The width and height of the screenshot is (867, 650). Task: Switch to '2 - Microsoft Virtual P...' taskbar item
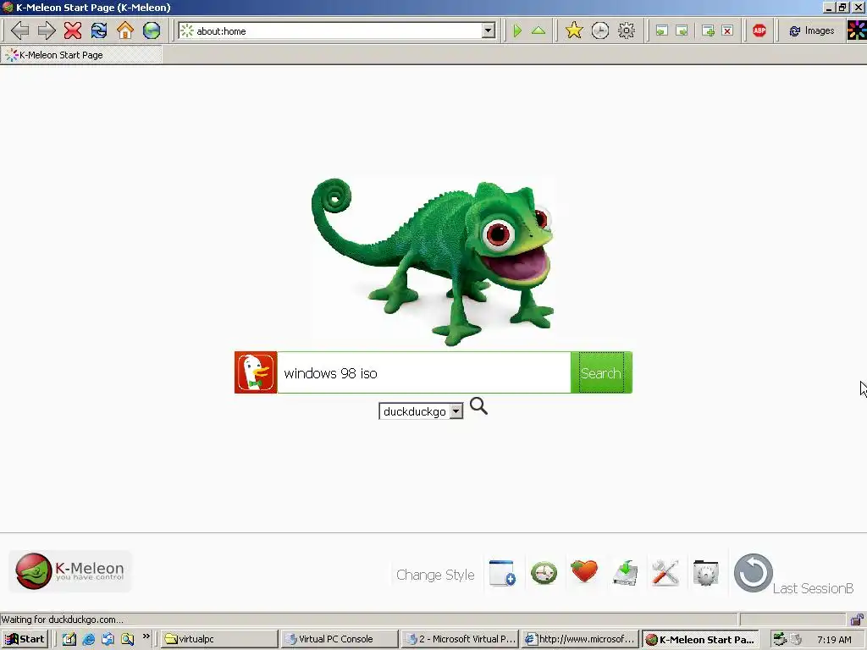pyautogui.click(x=459, y=639)
